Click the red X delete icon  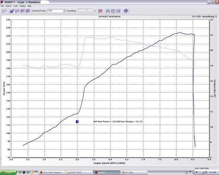click(x=101, y=11)
